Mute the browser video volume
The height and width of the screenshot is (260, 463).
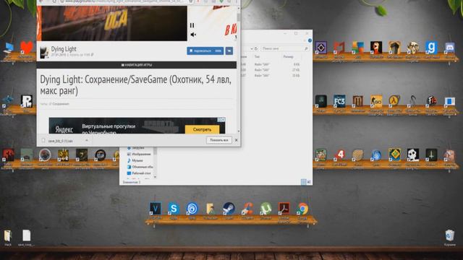[x=193, y=35]
